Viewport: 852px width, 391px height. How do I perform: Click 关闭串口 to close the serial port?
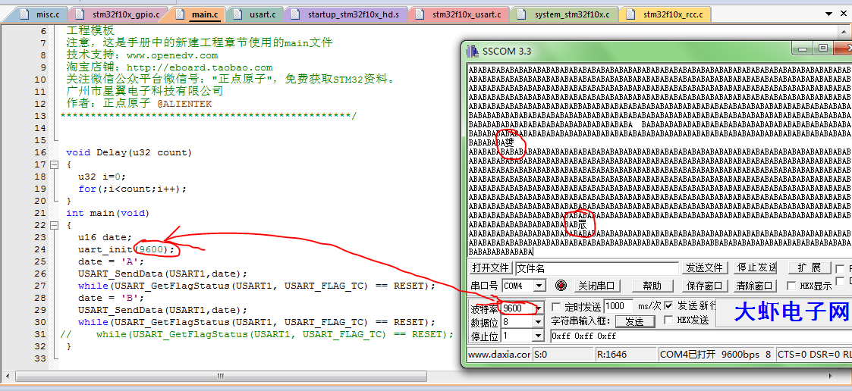[x=596, y=286]
